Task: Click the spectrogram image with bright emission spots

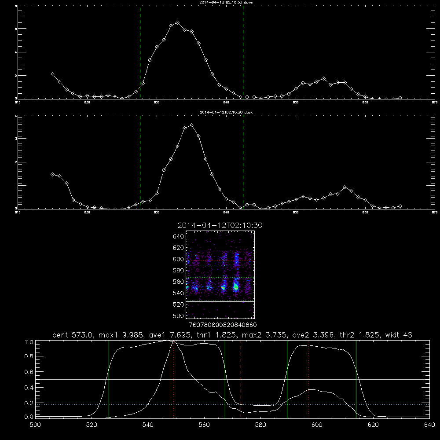Action: pos(220,275)
